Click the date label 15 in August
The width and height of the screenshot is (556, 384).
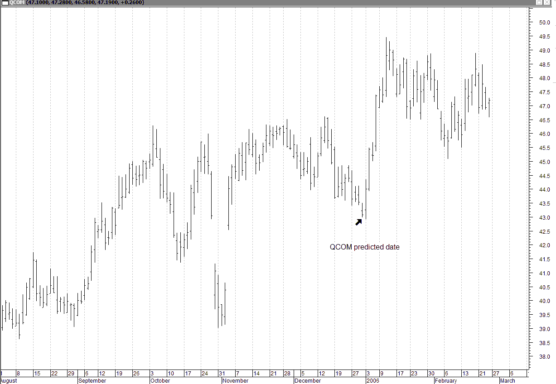[37, 374]
